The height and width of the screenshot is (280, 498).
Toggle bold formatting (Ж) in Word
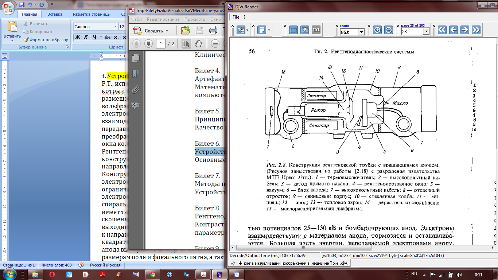coord(78,37)
